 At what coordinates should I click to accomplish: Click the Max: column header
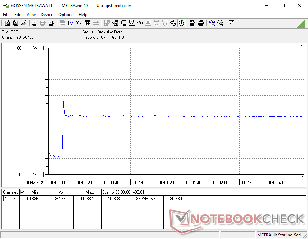pos(90,192)
